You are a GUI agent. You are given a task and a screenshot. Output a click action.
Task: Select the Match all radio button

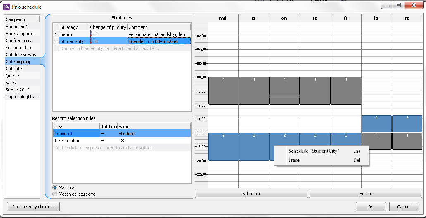coord(55,187)
